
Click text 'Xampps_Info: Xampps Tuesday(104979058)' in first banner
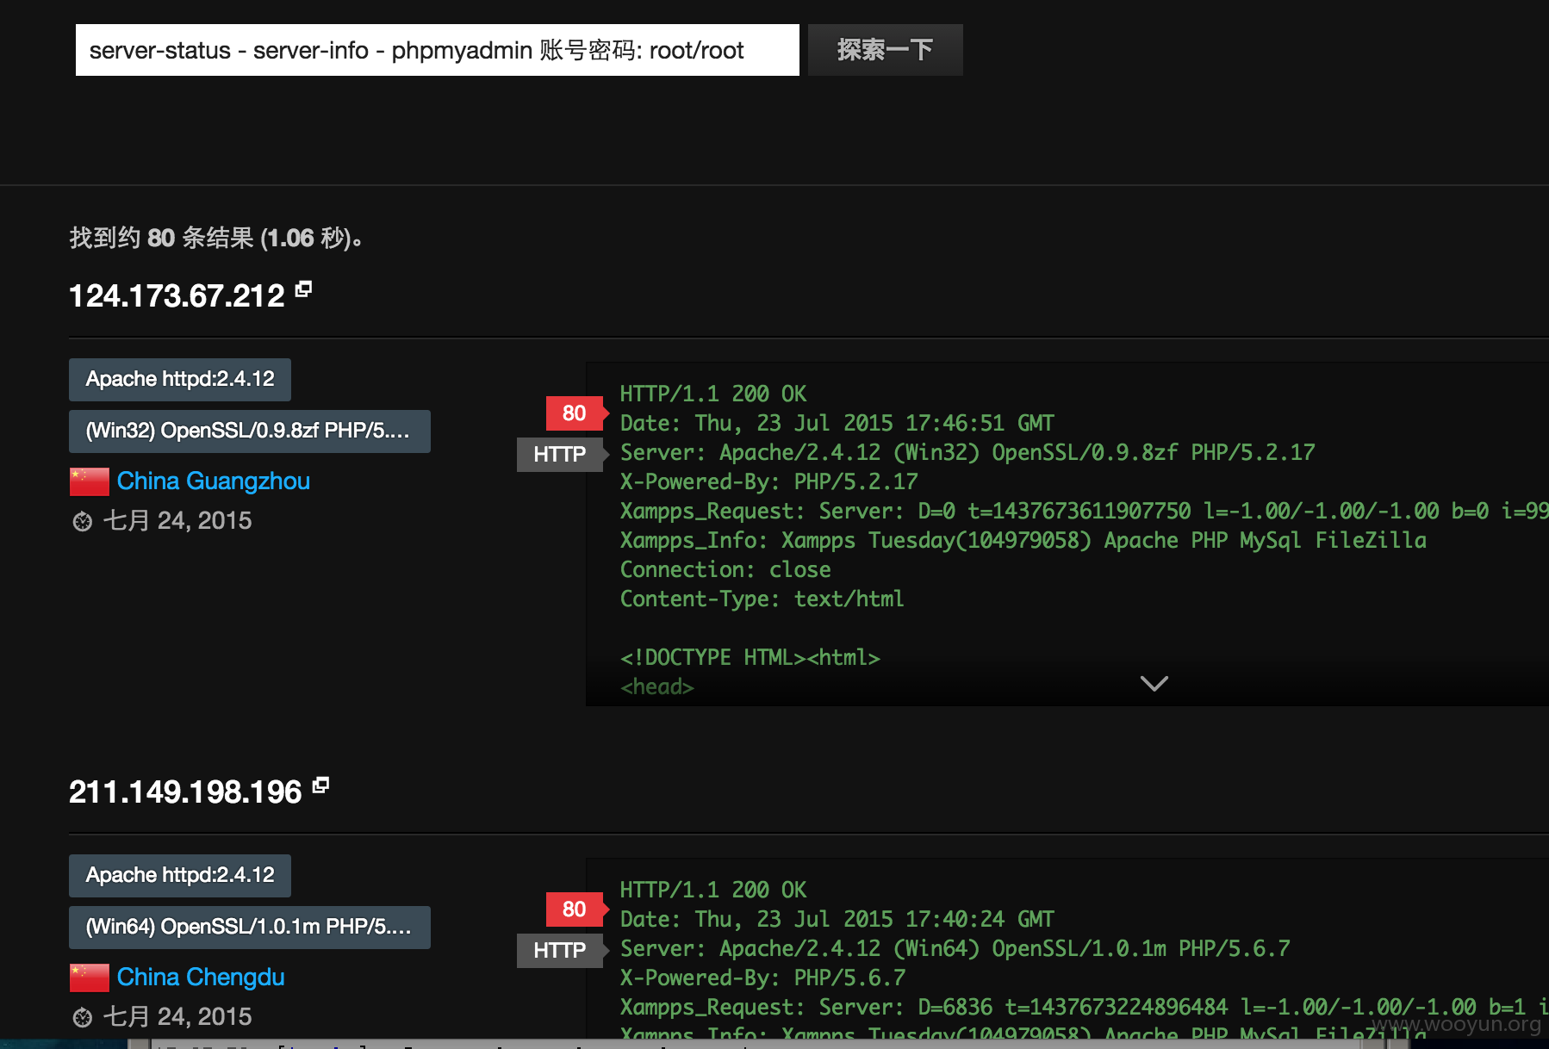pos(855,541)
